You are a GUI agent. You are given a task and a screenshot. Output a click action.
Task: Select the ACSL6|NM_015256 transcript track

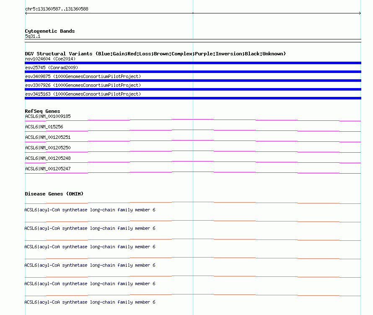(x=193, y=130)
